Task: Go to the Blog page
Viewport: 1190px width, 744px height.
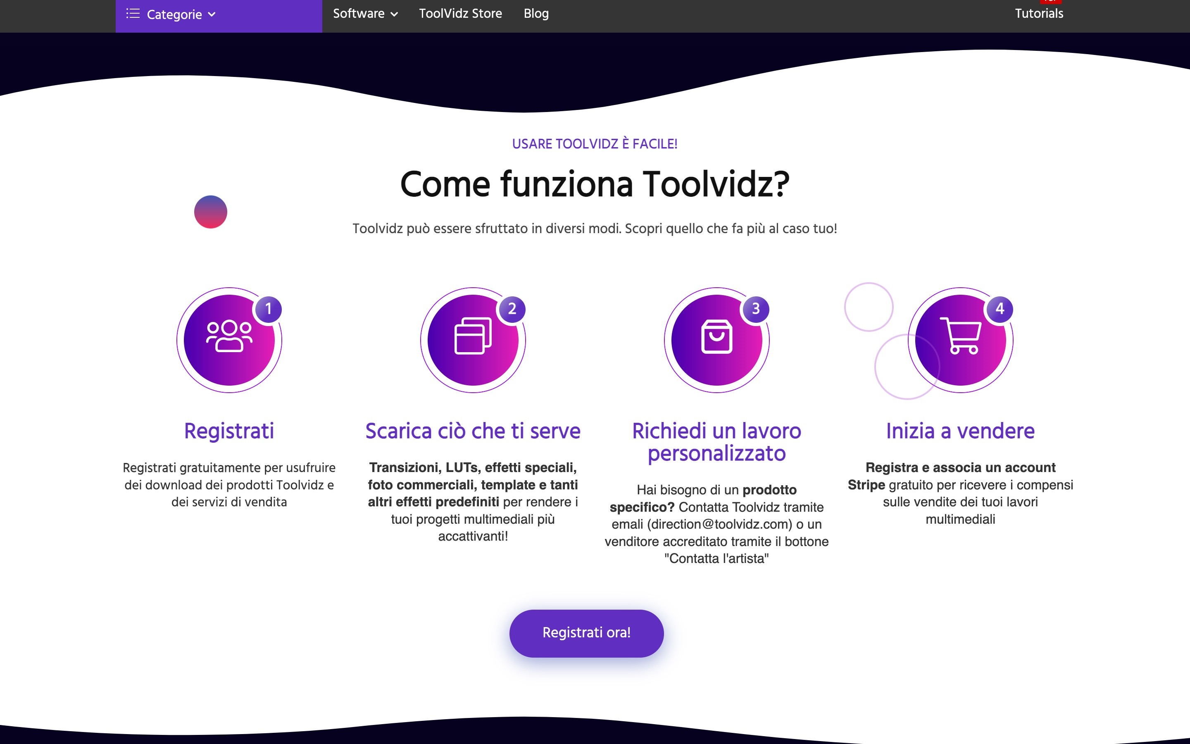Action: click(536, 14)
